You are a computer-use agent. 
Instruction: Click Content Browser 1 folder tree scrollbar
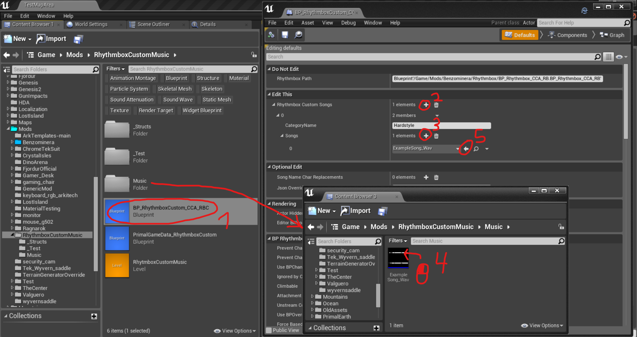click(96, 224)
